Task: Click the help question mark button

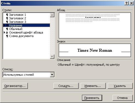Action: [x=127, y=3]
